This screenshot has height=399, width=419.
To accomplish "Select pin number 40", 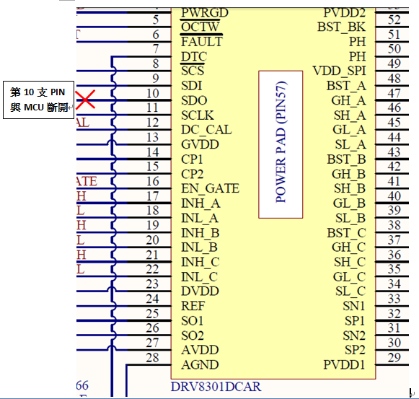I will (x=394, y=196).
